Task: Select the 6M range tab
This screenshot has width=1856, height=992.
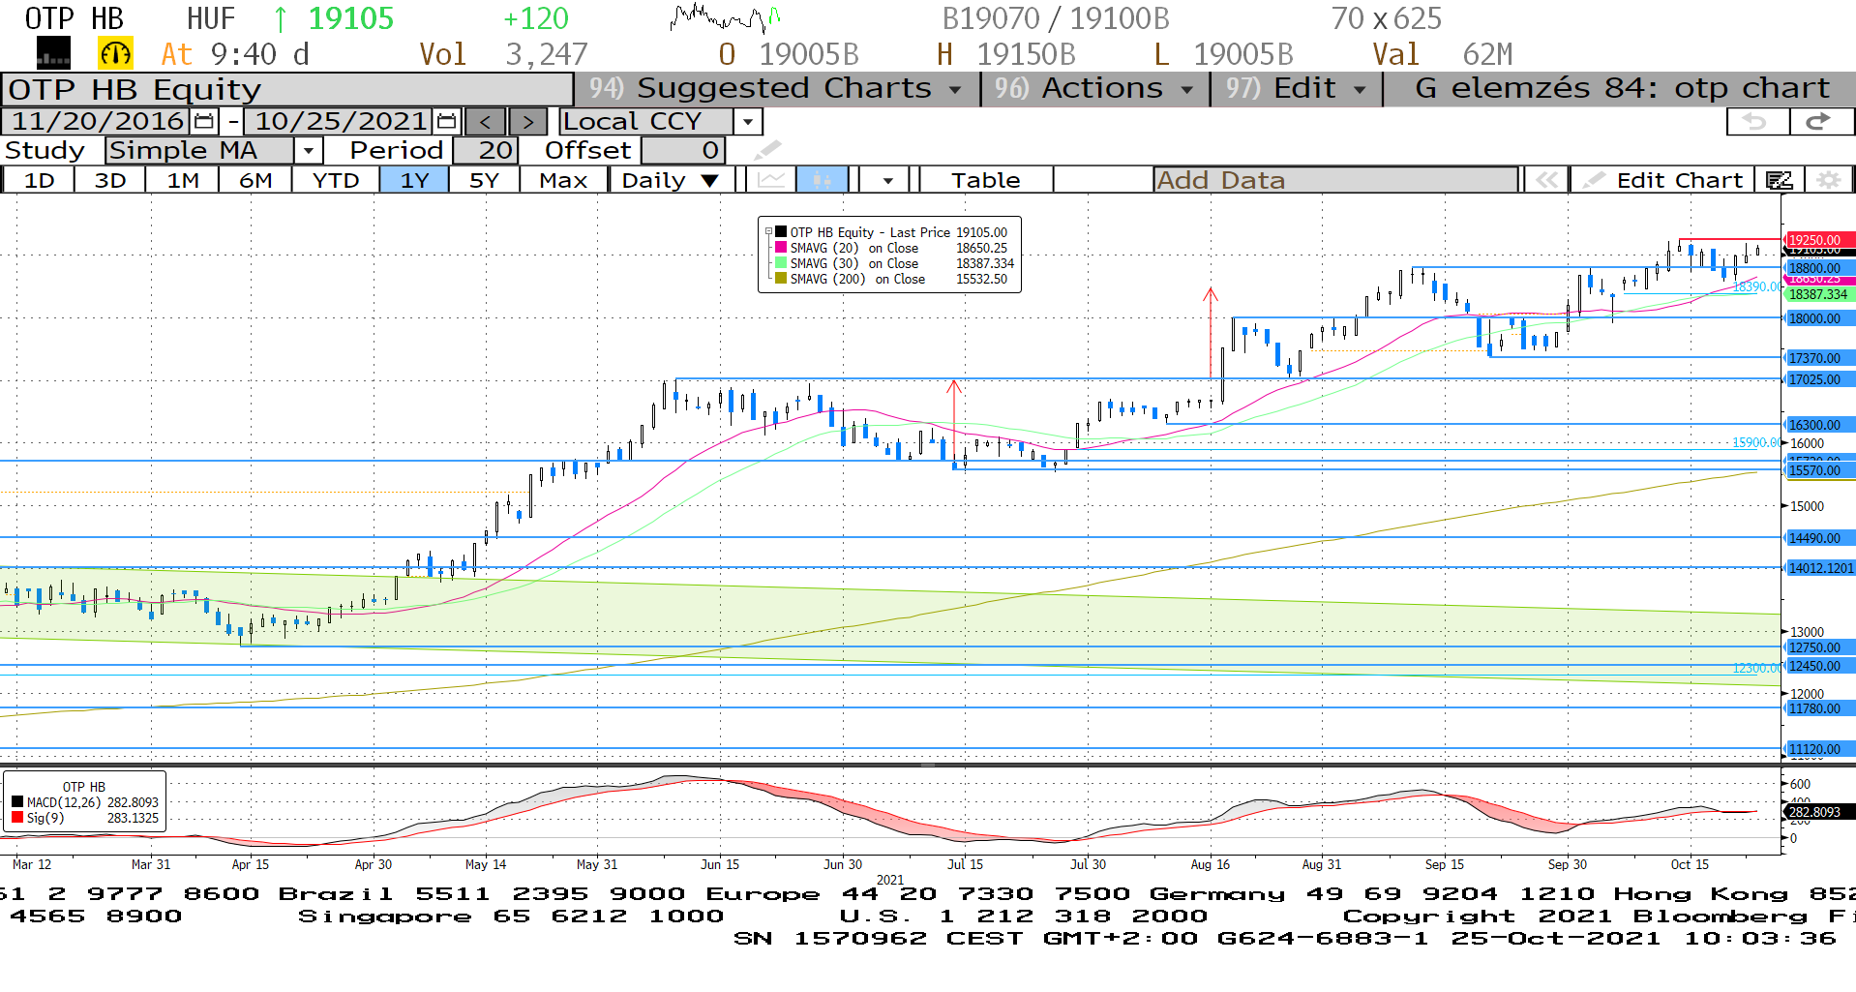Action: click(255, 180)
